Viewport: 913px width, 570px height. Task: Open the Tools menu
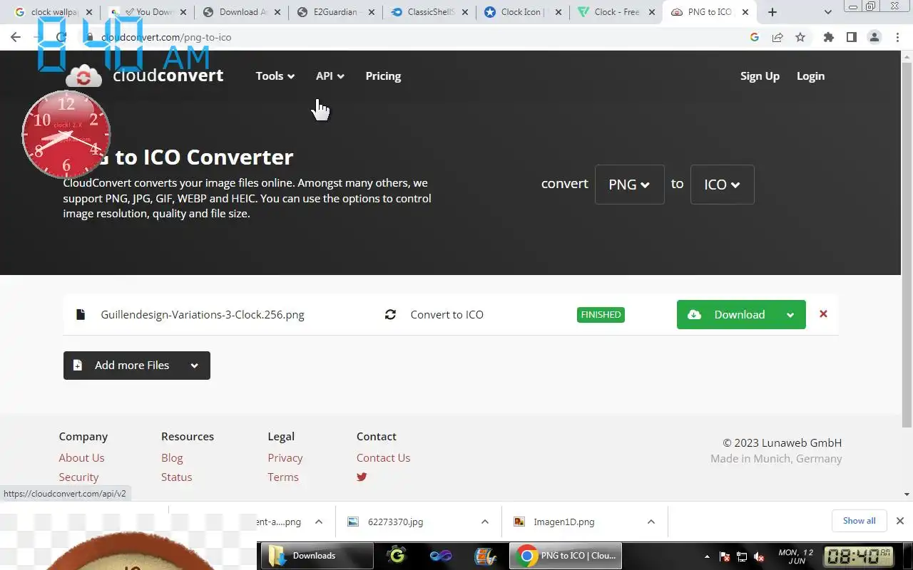click(275, 76)
